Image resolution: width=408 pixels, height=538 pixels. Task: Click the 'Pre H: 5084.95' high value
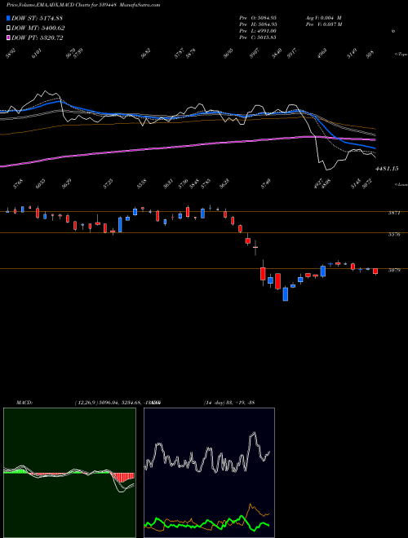(258, 24)
